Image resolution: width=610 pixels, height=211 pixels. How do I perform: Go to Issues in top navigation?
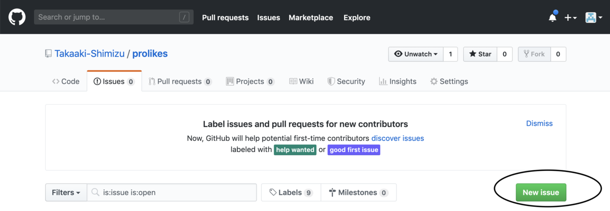pos(268,17)
